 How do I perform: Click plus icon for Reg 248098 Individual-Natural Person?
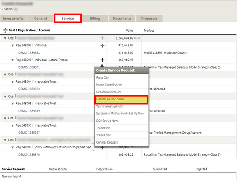pos(102,60)
